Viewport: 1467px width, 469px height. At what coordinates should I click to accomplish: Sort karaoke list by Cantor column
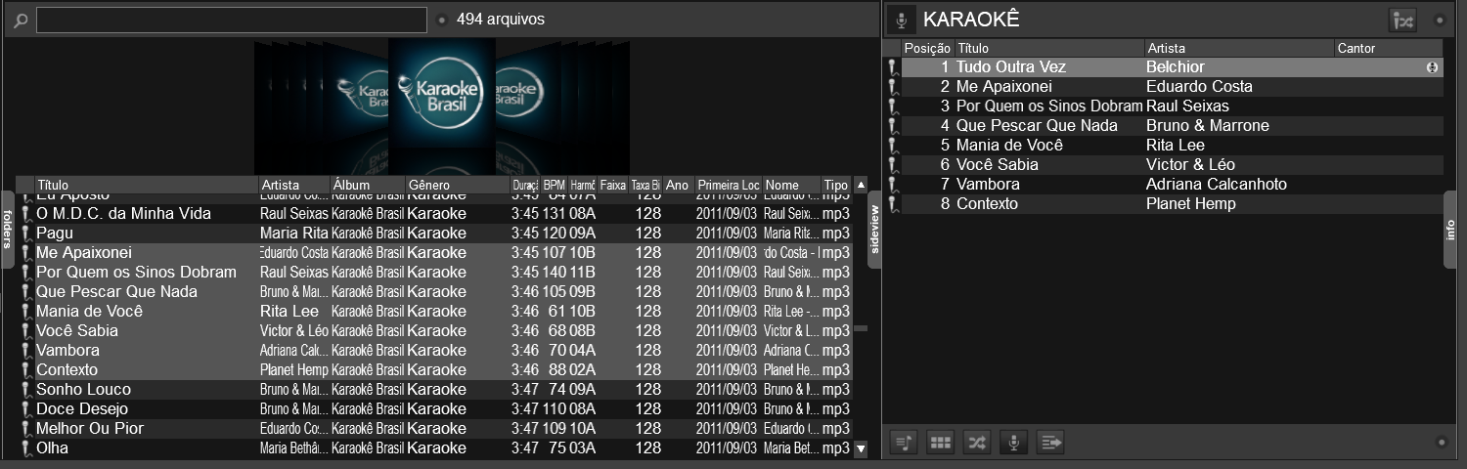pos(1389,48)
